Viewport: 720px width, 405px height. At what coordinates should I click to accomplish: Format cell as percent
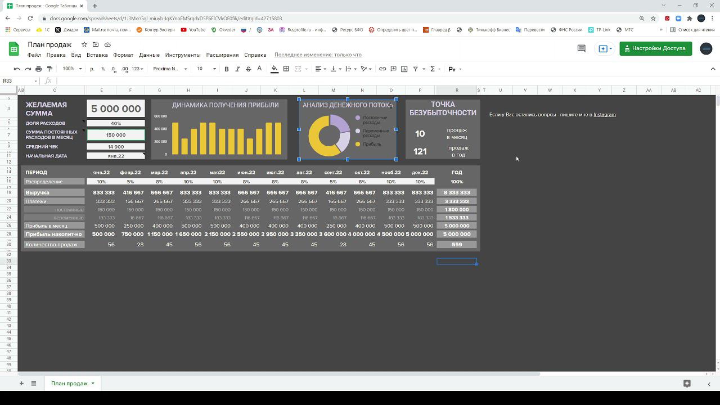coord(103,69)
